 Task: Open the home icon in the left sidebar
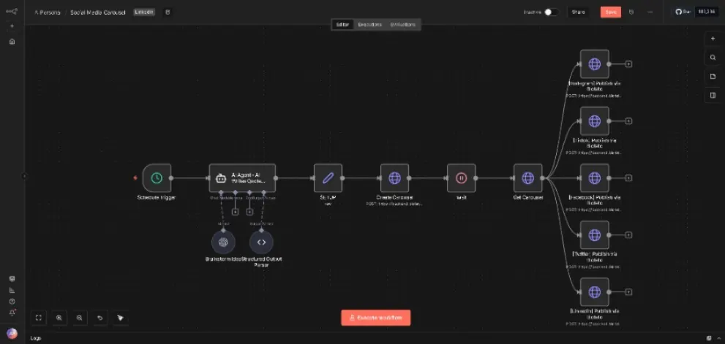[x=12, y=42]
